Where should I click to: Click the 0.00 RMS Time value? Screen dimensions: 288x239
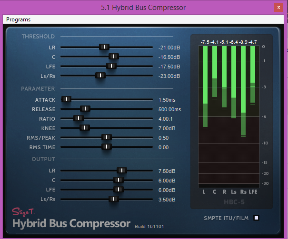[163, 147]
